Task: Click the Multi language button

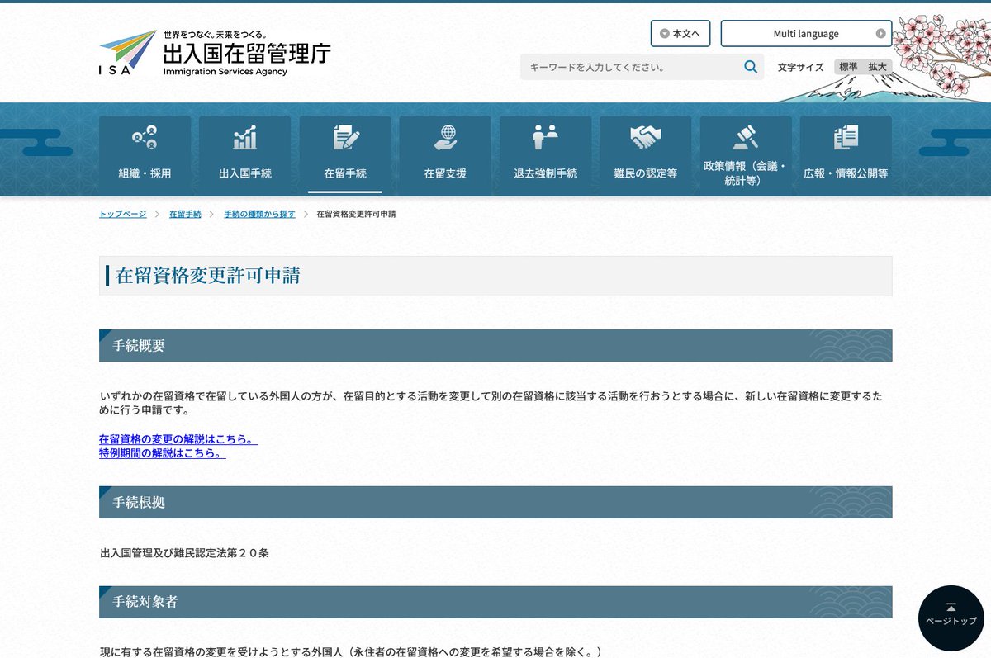Action: (806, 34)
